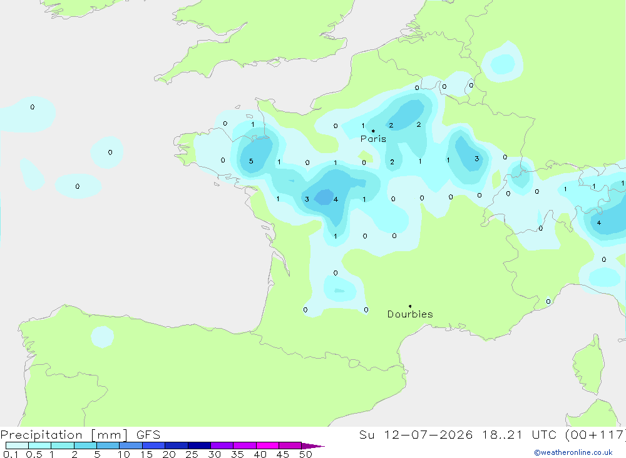The image size is (626, 458).
Task: Click the '35' legend scale label
Action: click(x=237, y=454)
